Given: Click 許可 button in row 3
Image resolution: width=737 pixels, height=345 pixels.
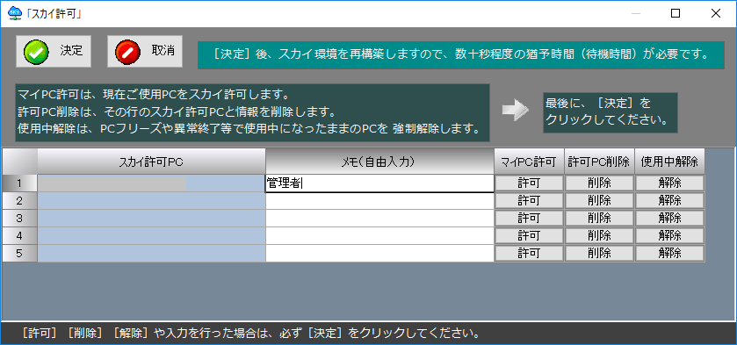Looking at the screenshot, I should (x=529, y=218).
